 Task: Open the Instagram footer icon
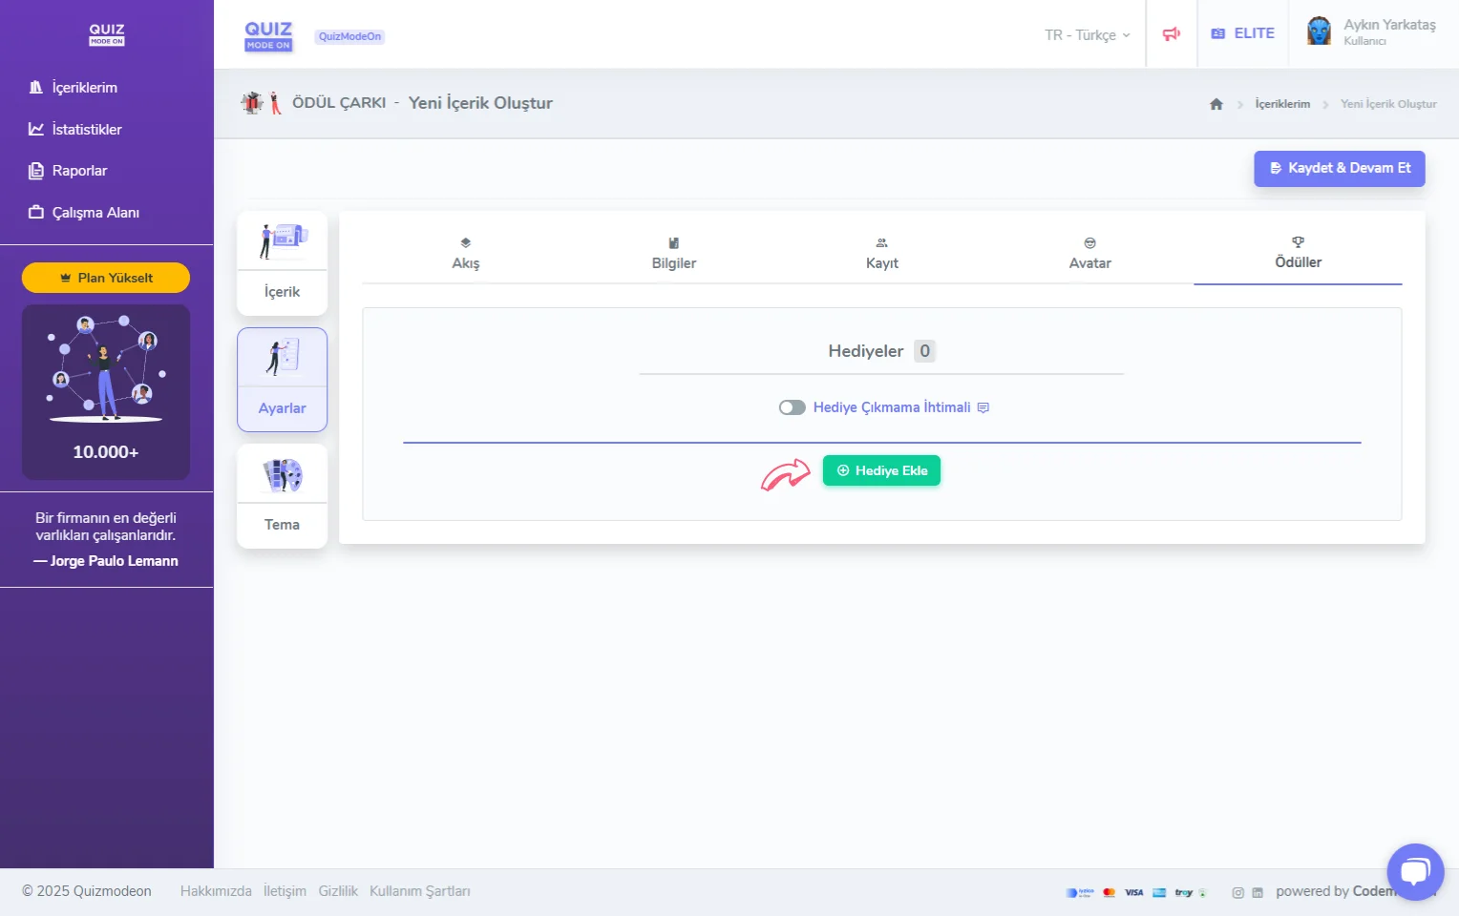point(1237,893)
